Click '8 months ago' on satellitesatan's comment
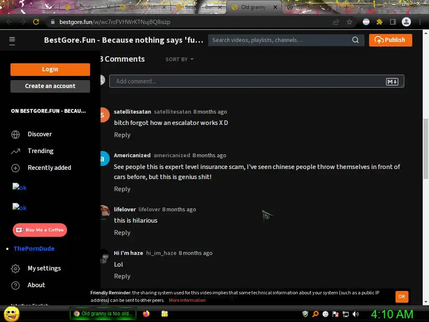 point(210,112)
